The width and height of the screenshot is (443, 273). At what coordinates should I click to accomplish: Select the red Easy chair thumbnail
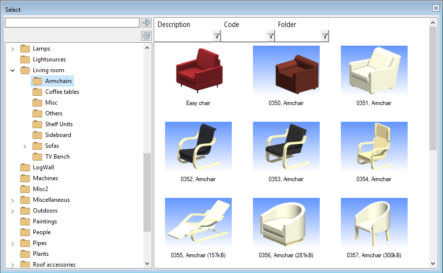point(198,70)
